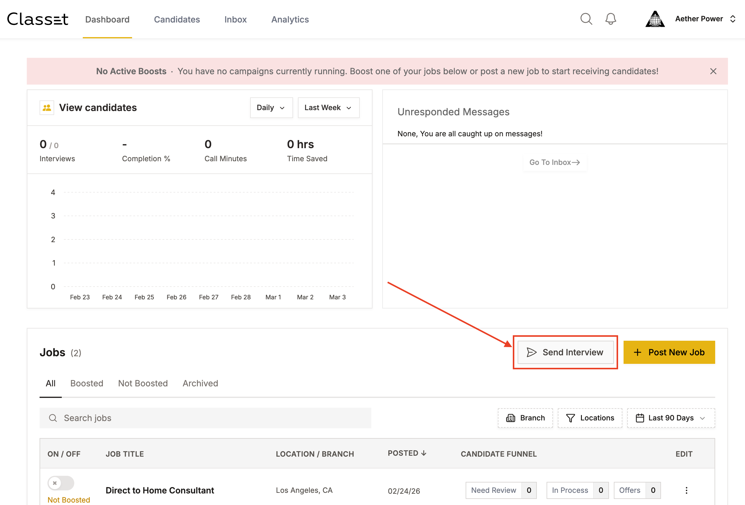Show the Archived jobs tab

pyautogui.click(x=200, y=383)
